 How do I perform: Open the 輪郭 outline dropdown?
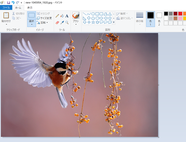pyautogui.click(x=122, y=14)
